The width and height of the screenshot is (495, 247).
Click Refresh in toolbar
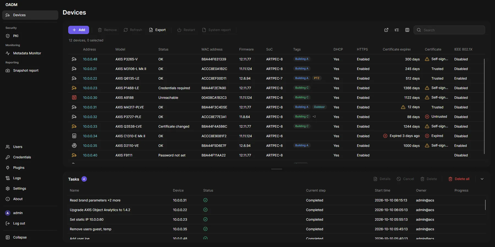[133, 30]
